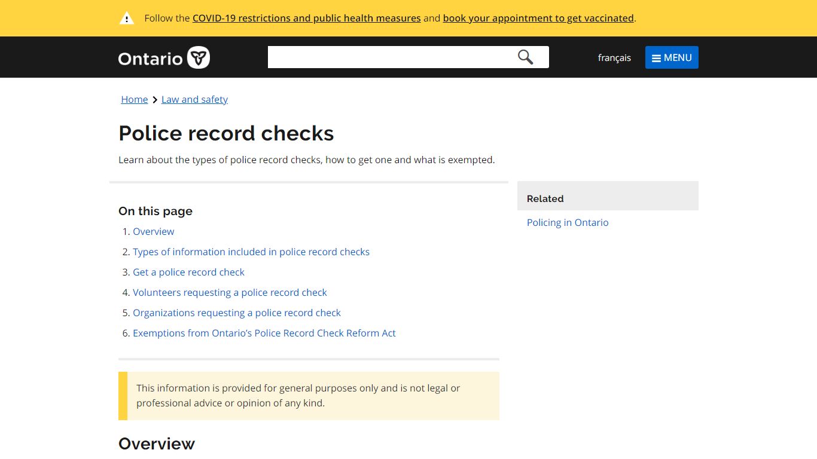Click the breadcrumb chevron separator
817x459 pixels.
click(x=155, y=100)
